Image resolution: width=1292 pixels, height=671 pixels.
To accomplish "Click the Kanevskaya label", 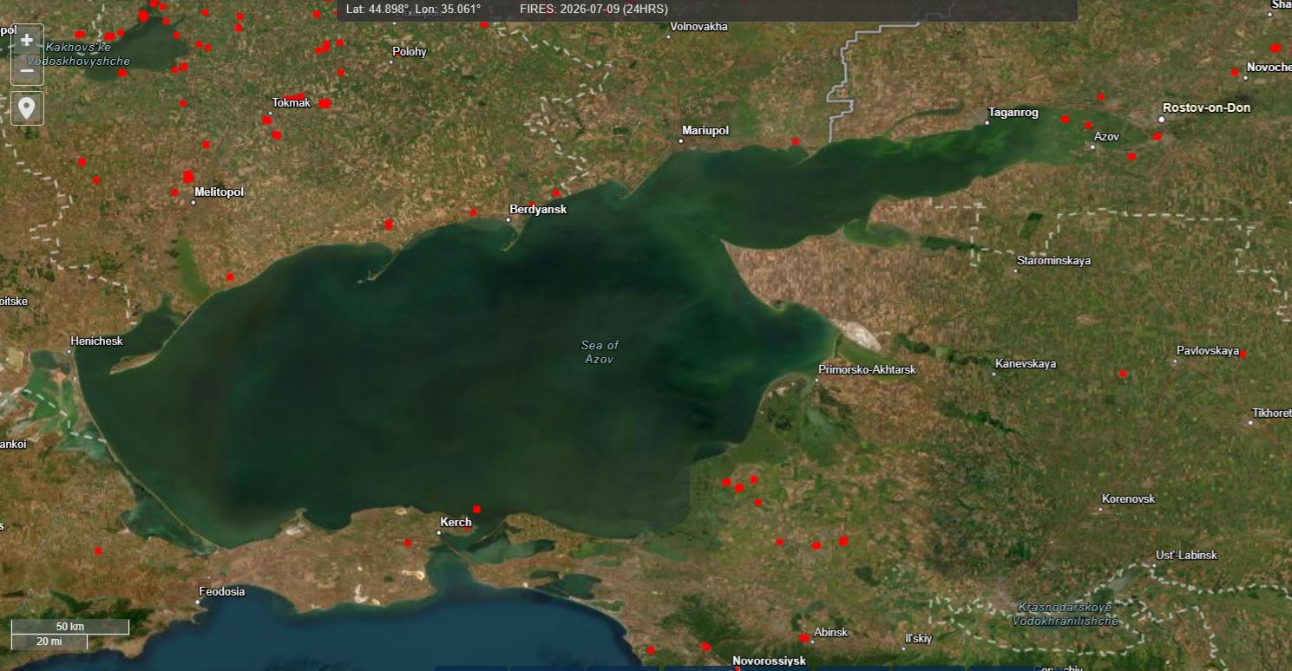I will (1026, 363).
